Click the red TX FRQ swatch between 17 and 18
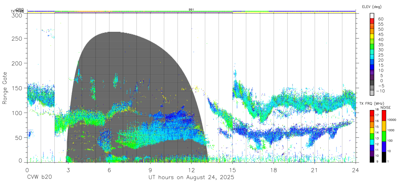Screen dimensions: 400x184 click(372, 113)
